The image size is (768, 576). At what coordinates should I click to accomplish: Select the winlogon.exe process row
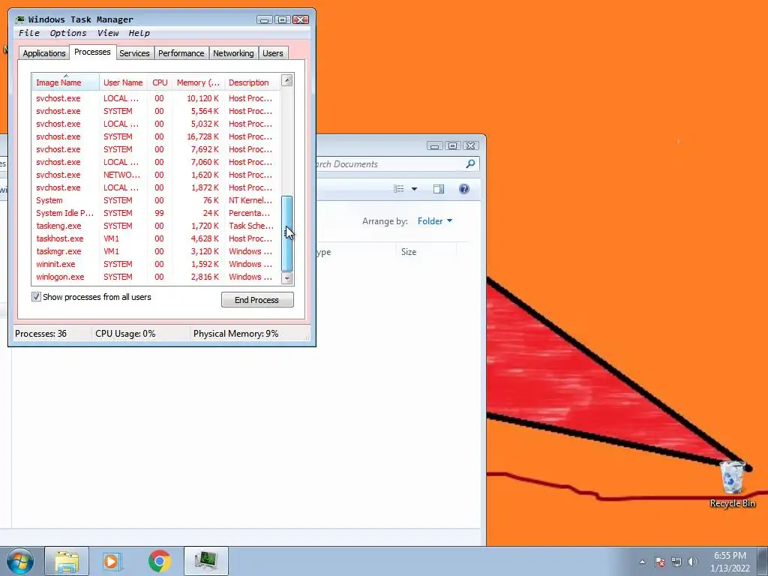point(156,277)
